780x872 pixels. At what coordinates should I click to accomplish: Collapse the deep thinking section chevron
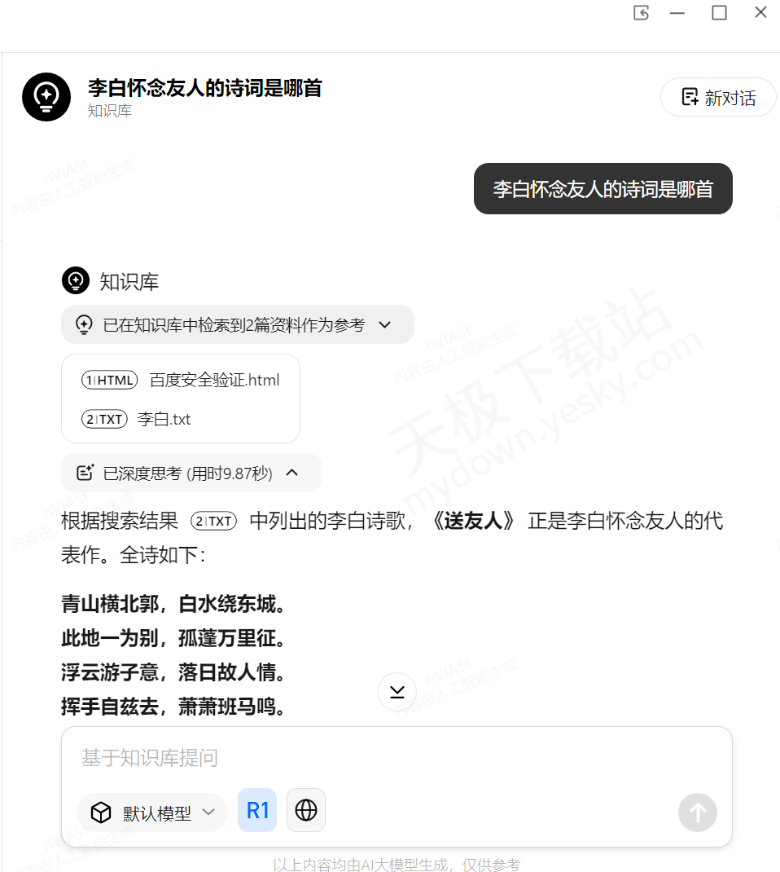[x=291, y=473]
